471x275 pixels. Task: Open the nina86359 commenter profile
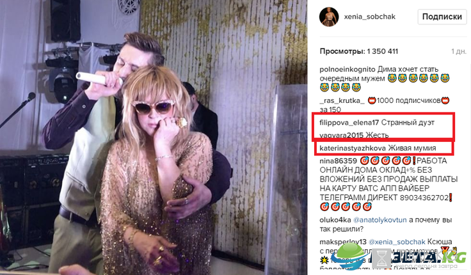coord(339,161)
